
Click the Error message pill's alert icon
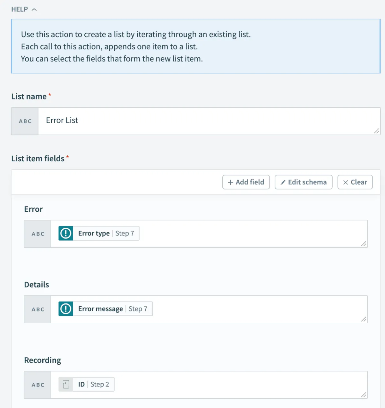coord(66,309)
